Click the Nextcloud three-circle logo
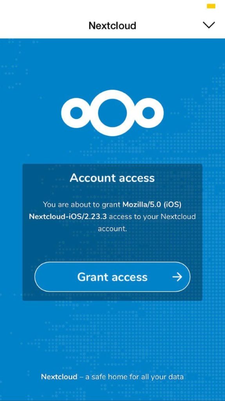This screenshot has height=401, width=225. [112, 113]
